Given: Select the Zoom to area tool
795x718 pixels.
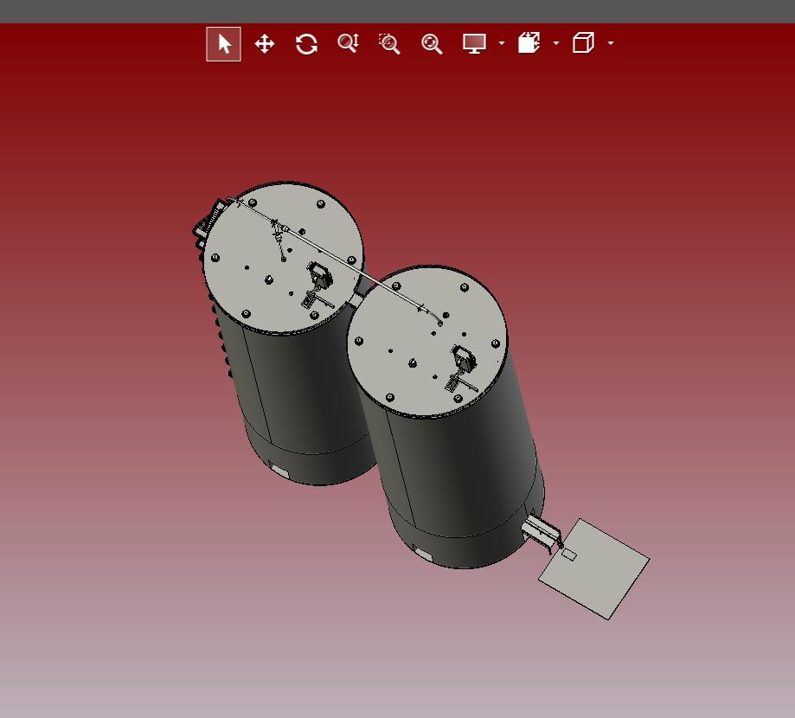Looking at the screenshot, I should click(x=390, y=44).
